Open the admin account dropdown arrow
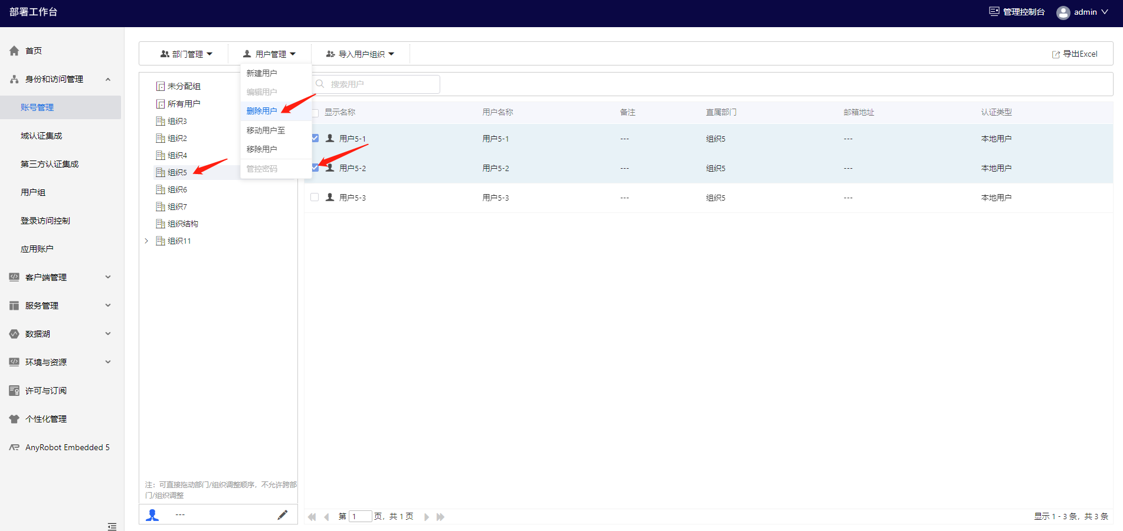This screenshot has width=1123, height=531. (x=1105, y=12)
